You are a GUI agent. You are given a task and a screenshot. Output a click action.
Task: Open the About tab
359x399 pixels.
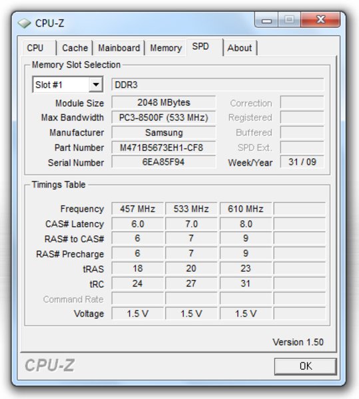[240, 48]
